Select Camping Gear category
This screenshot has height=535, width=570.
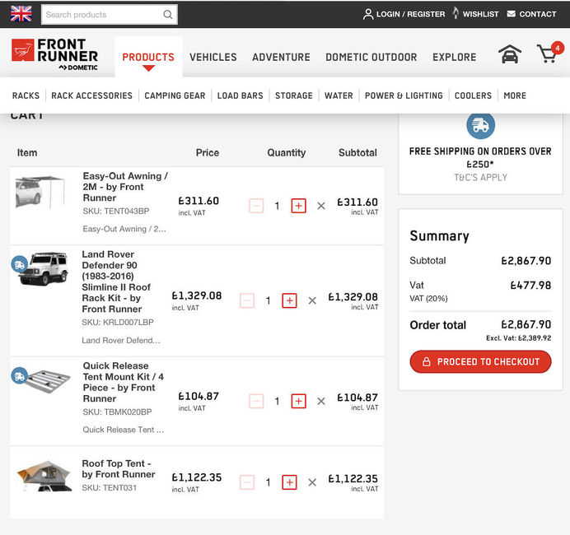coord(175,95)
